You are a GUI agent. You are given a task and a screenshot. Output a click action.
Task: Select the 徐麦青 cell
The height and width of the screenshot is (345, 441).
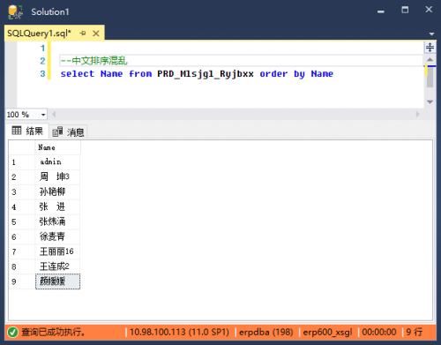[x=57, y=236]
